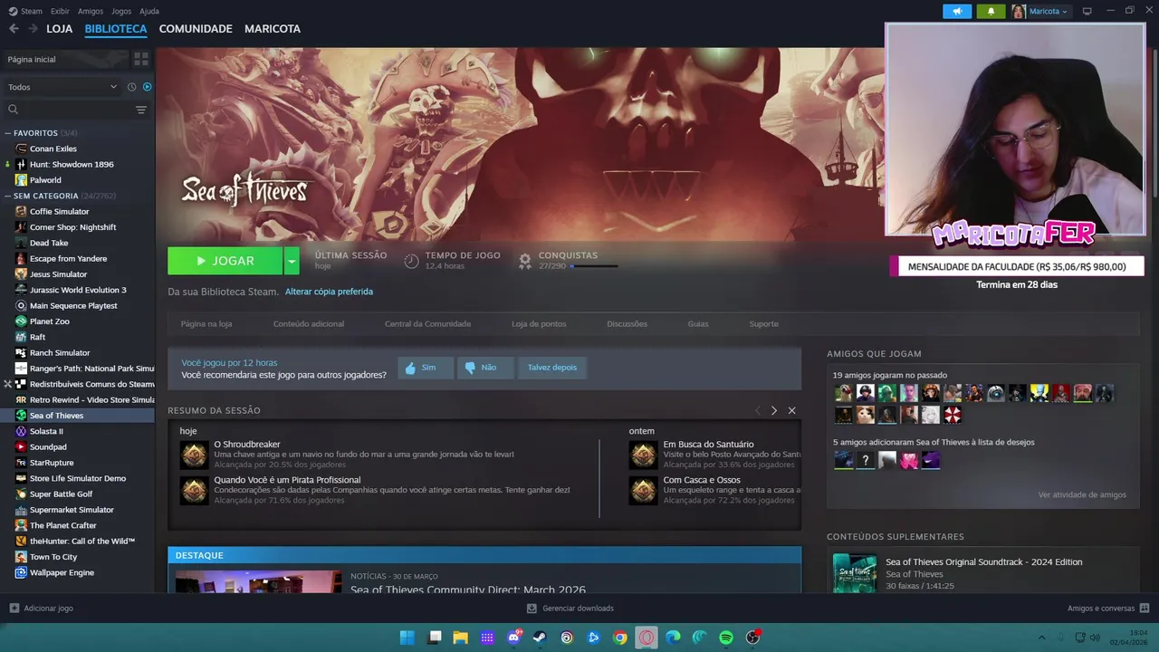Screen dimensions: 1159x652
Task: Open Página da loja tab
Action: (x=206, y=323)
